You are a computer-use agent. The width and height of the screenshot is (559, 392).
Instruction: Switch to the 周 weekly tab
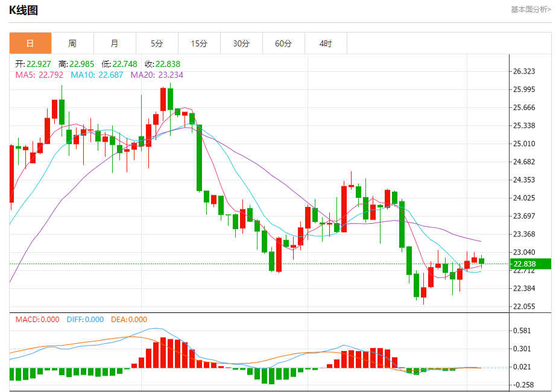[72, 43]
